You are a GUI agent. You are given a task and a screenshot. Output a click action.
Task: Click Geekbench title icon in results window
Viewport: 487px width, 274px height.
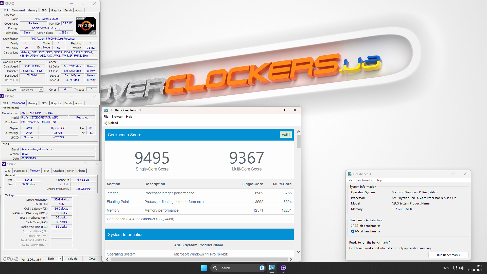[x=106, y=110]
